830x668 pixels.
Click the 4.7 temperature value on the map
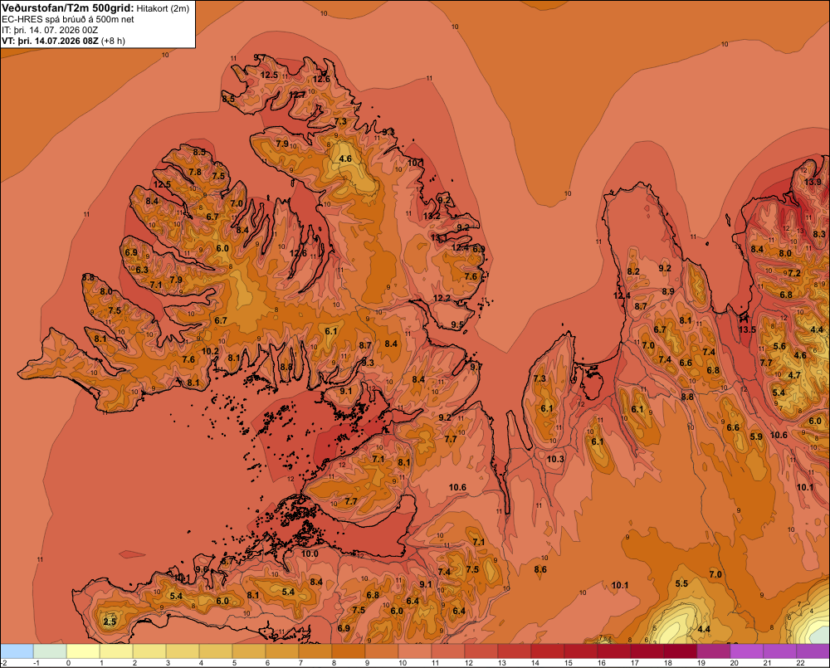click(x=794, y=375)
